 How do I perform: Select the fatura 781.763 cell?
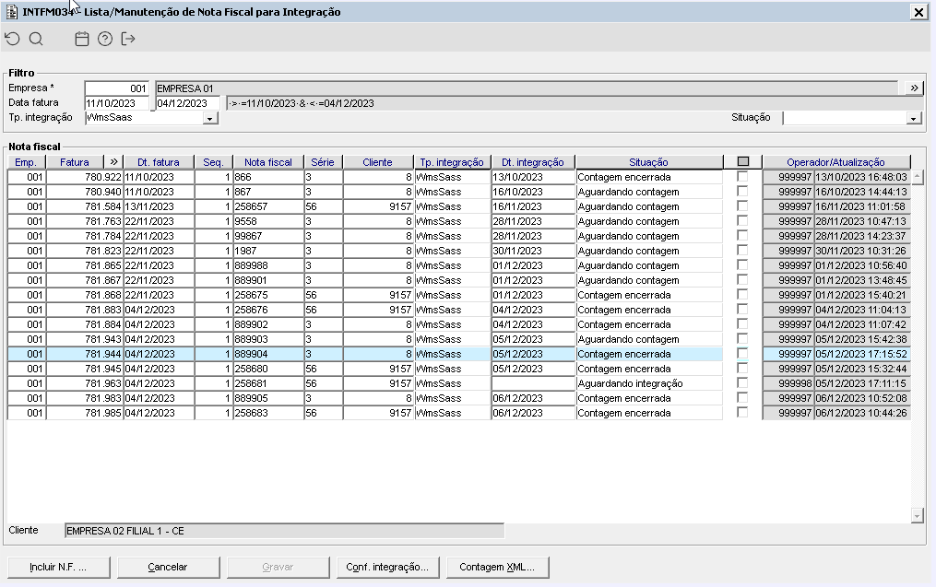(x=85, y=221)
